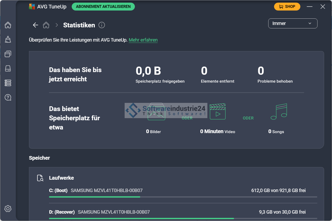The image size is (332, 221).
Task: Follow the Mehr erfahren link
Action: [x=143, y=40]
